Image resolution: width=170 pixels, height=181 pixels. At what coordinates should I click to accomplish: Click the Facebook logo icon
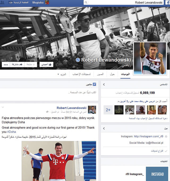point(168,2)
